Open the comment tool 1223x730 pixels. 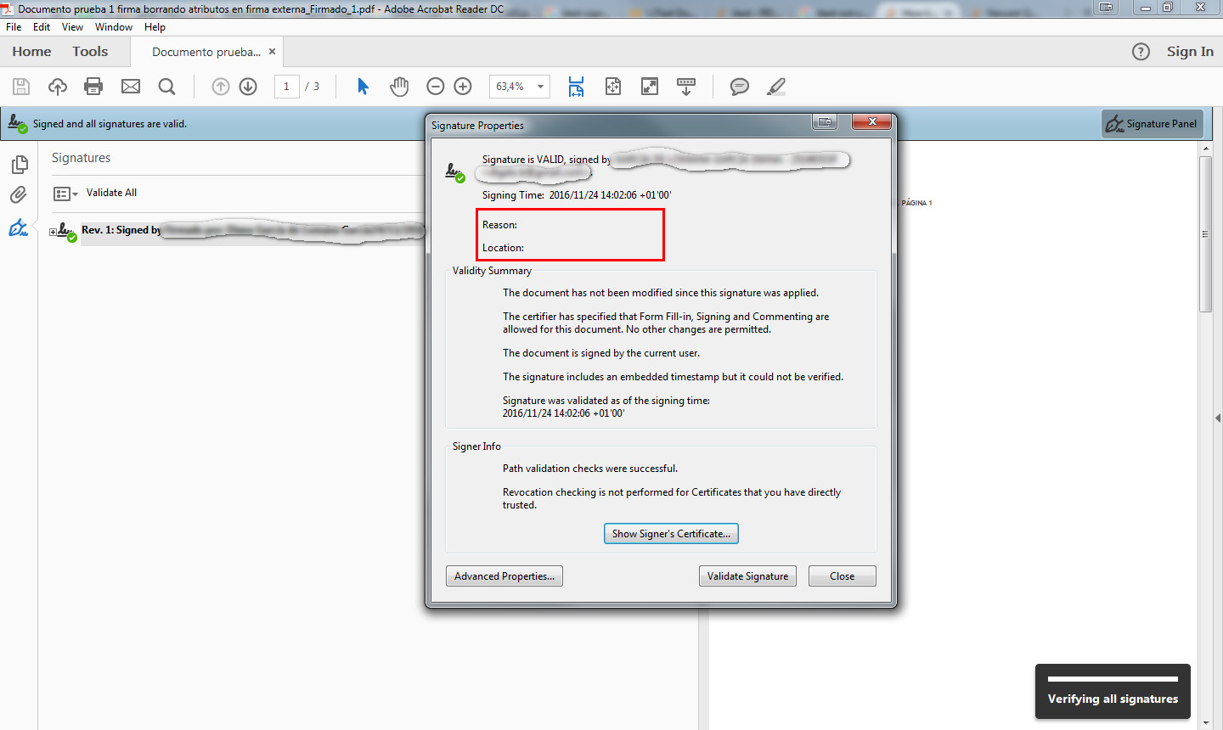(x=739, y=86)
